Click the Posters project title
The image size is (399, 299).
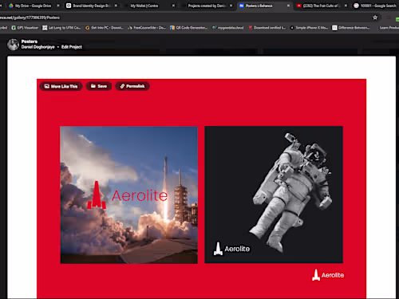click(x=30, y=41)
